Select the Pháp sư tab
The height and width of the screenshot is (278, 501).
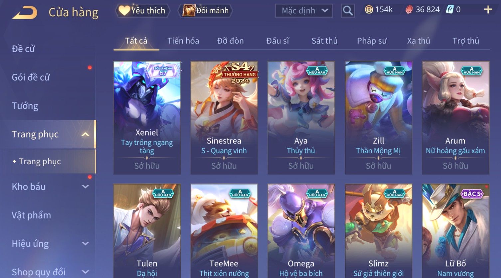point(372,41)
